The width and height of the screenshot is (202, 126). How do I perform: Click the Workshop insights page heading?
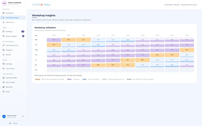(x=44, y=15)
